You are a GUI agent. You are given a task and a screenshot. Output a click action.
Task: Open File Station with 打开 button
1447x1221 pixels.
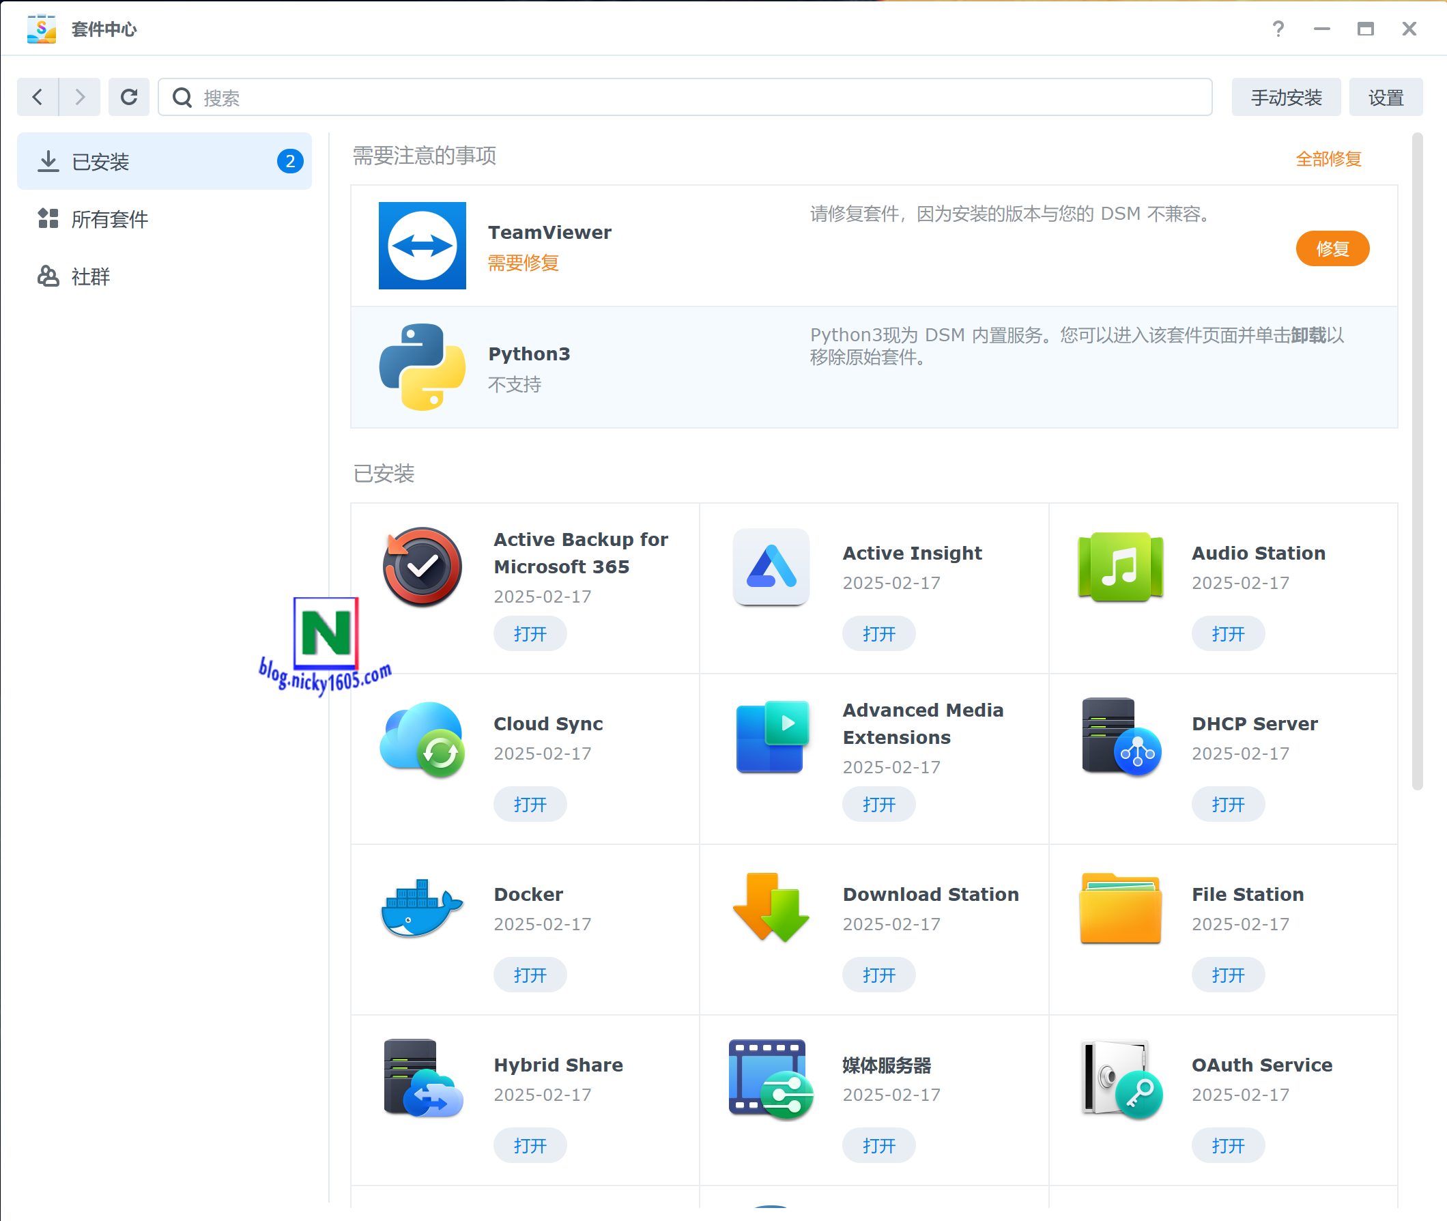[x=1227, y=975]
